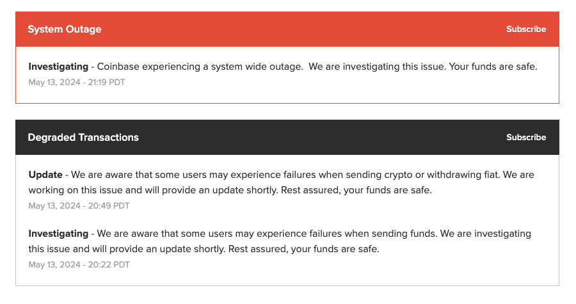The width and height of the screenshot is (576, 304).
Task: Click the dark Degraded Transactions header bar
Action: tap(287, 138)
